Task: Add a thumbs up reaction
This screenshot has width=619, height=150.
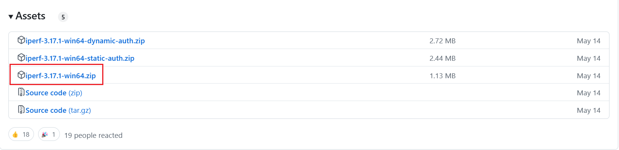Action: point(21,134)
